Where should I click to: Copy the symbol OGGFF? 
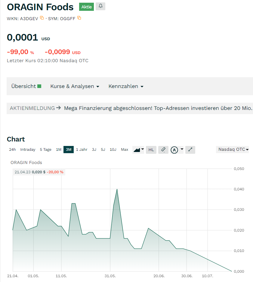pyautogui.click(x=79, y=18)
